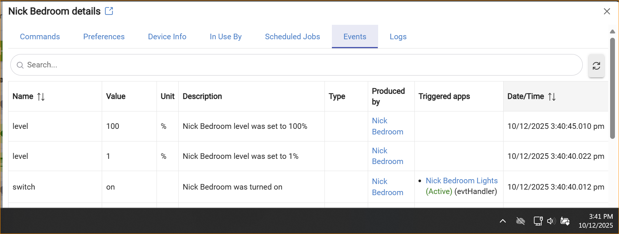
Task: Switch to the Logs tab
Action: (x=398, y=37)
